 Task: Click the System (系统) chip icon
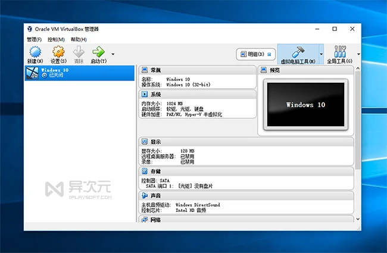145,94
